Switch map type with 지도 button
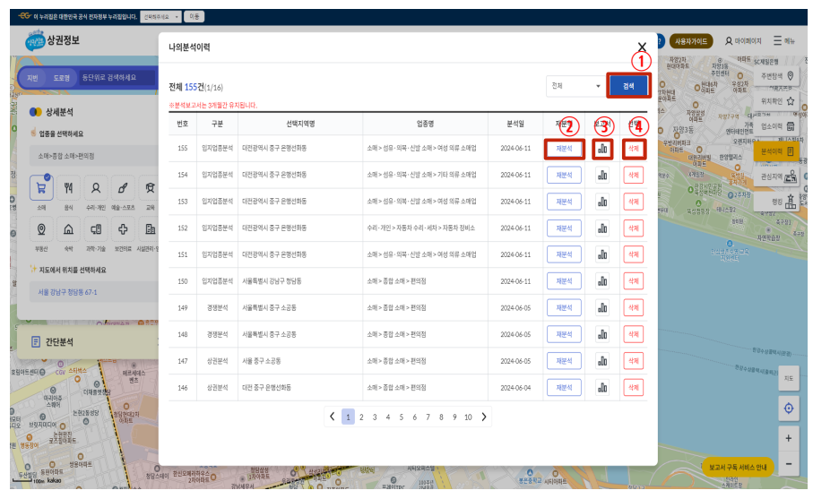The image size is (813, 499). point(789,378)
